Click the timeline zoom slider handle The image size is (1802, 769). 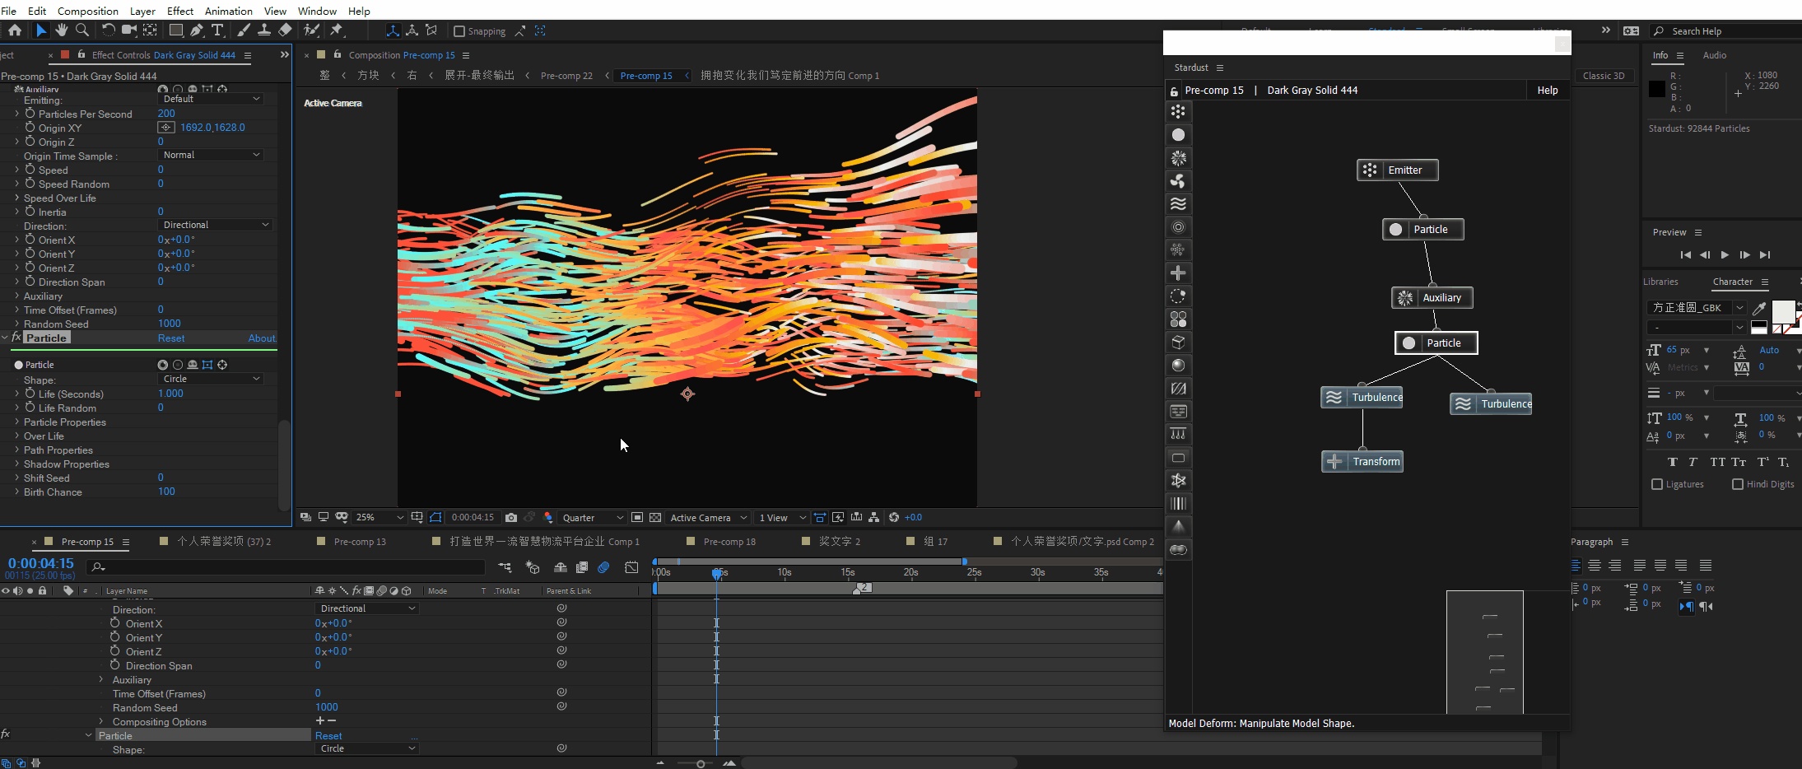(x=701, y=763)
